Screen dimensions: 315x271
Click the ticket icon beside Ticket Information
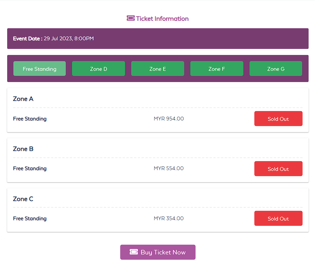[131, 18]
